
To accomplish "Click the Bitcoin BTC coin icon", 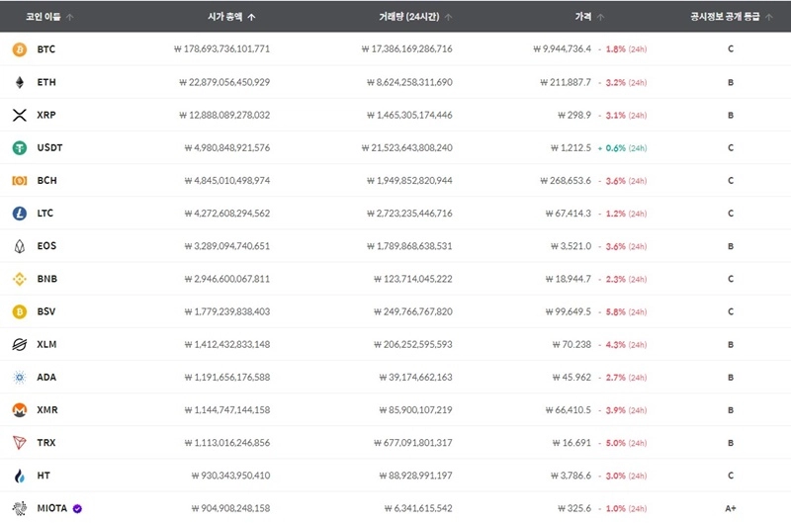I will click(x=19, y=49).
